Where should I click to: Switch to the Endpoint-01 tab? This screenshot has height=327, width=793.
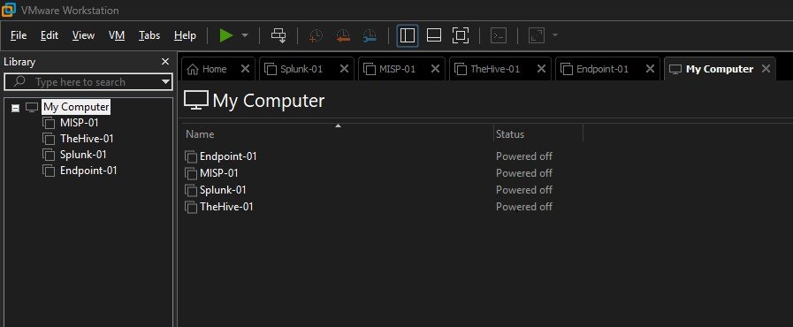(x=606, y=69)
